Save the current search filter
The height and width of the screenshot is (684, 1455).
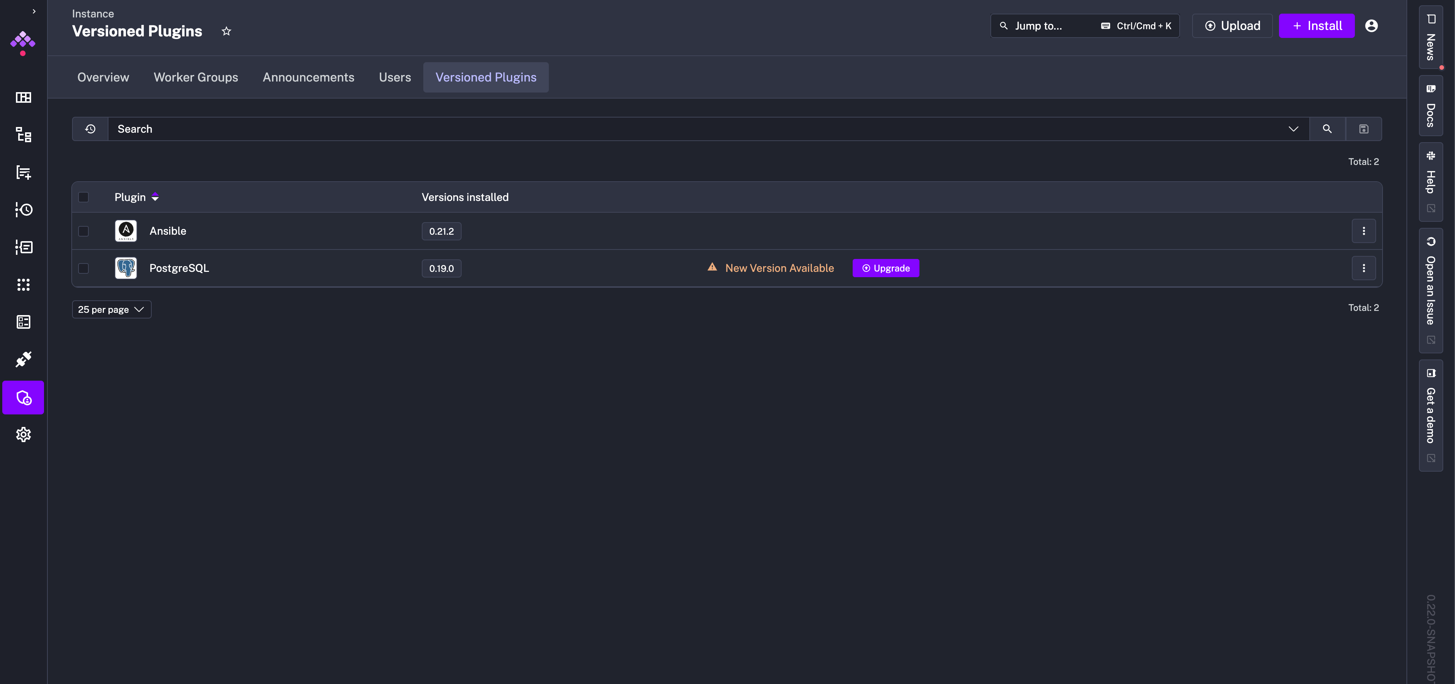point(1364,129)
